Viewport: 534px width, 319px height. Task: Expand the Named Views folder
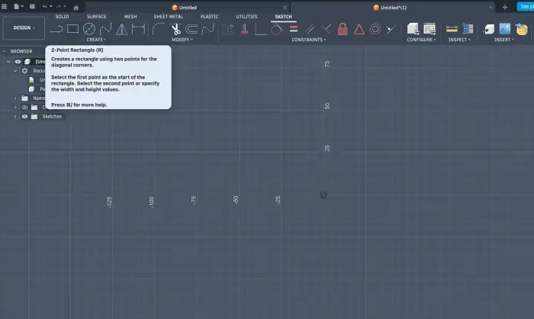click(15, 98)
